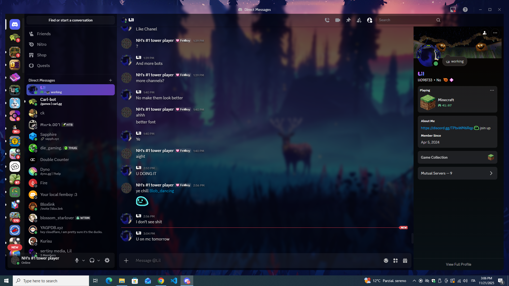This screenshot has height=286, width=509.
Task: Click the taskbar search box
Action: 51,281
